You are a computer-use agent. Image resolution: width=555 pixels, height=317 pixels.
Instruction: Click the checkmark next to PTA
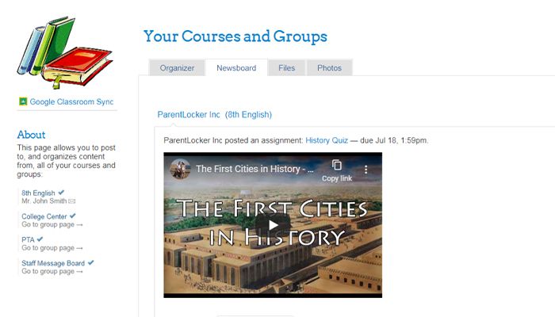[40, 239]
